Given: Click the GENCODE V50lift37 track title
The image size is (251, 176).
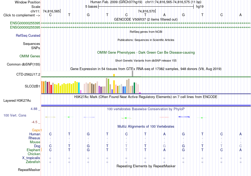Looking at the screenshot, I should point(146,19).
